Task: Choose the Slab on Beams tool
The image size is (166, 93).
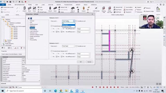Action: coord(73,10)
